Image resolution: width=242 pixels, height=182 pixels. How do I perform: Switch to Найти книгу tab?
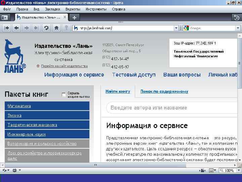coord(118,91)
